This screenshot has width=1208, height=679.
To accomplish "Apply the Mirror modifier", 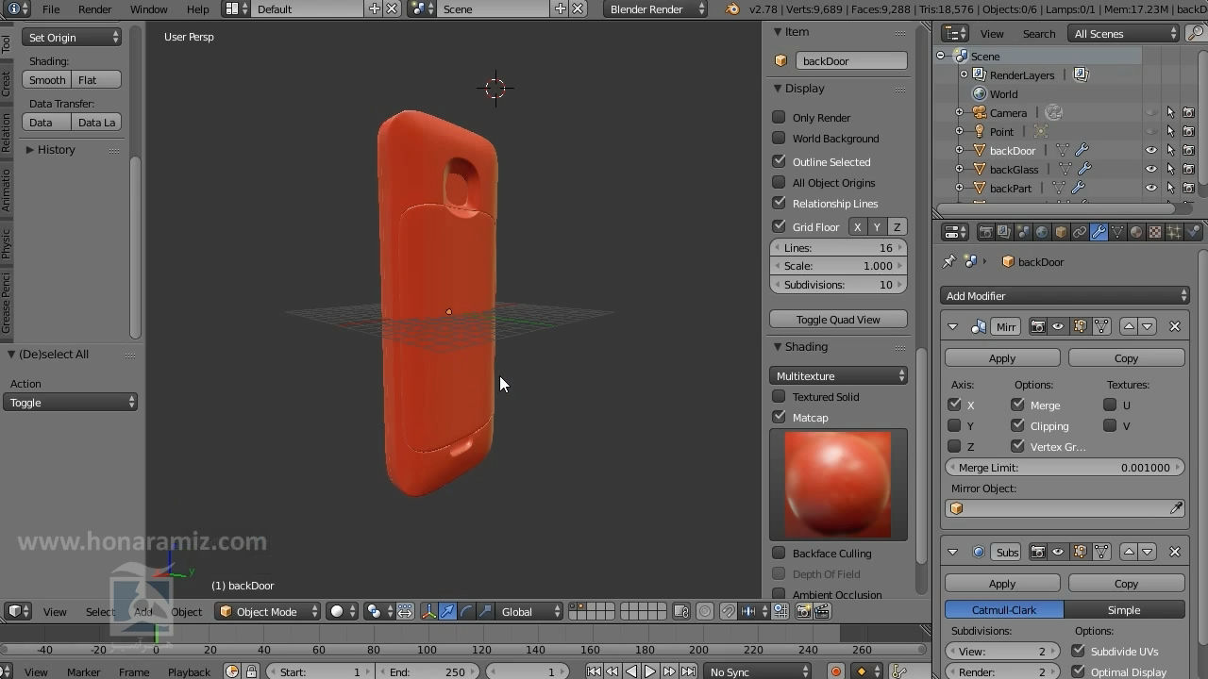I will point(1002,357).
